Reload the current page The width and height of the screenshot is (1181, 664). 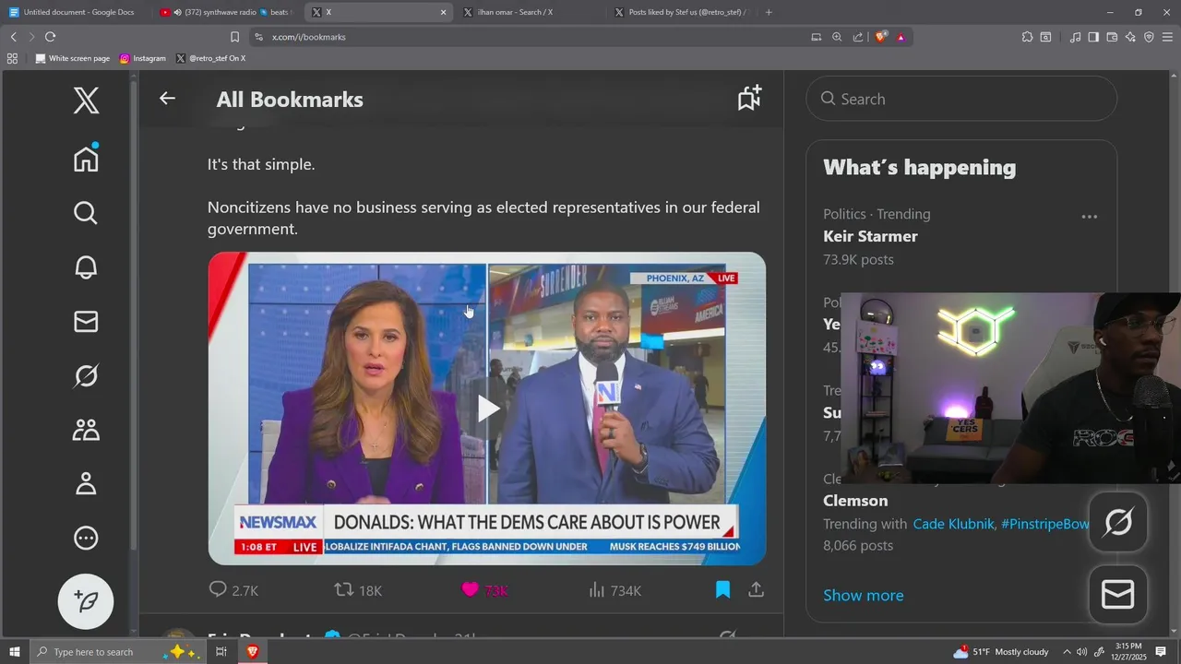[x=50, y=37]
